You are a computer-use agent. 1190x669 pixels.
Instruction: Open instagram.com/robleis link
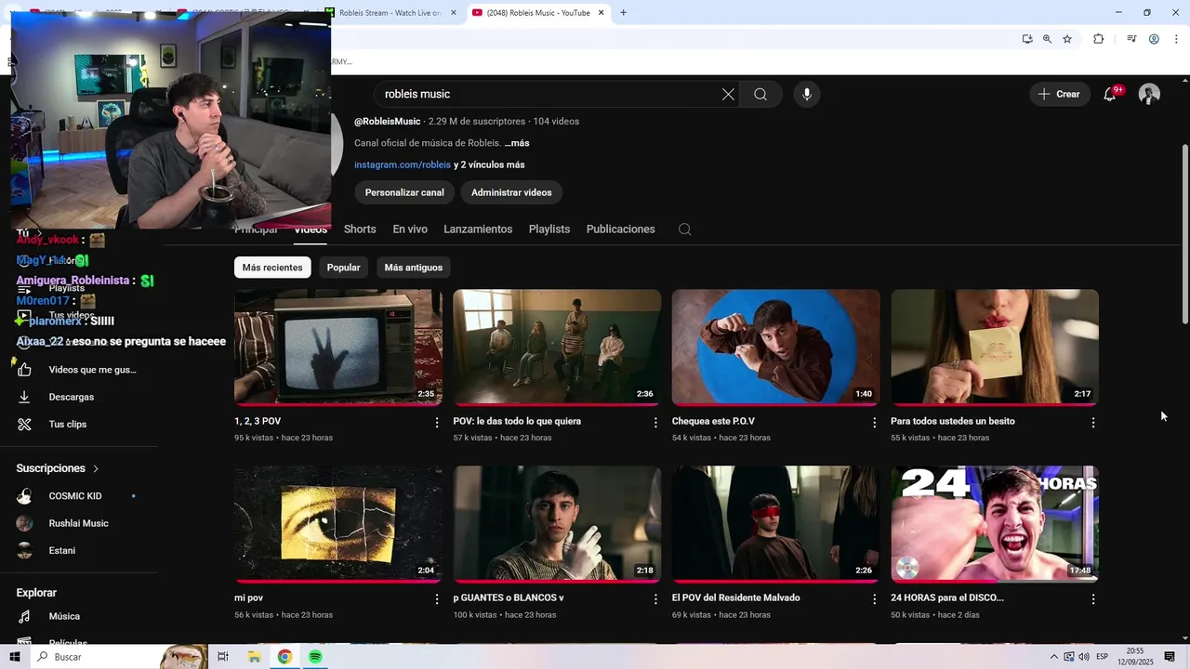click(x=403, y=164)
